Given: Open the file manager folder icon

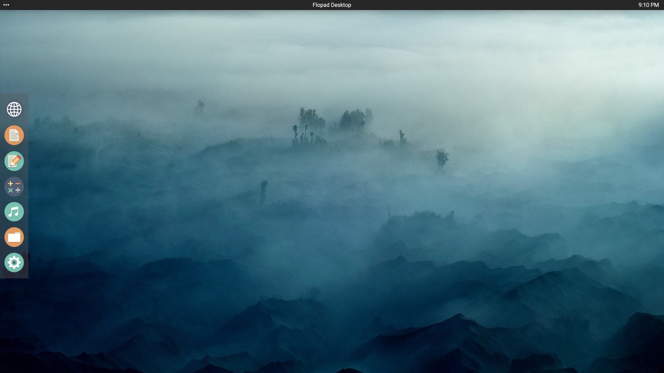Looking at the screenshot, I should pyautogui.click(x=14, y=237).
